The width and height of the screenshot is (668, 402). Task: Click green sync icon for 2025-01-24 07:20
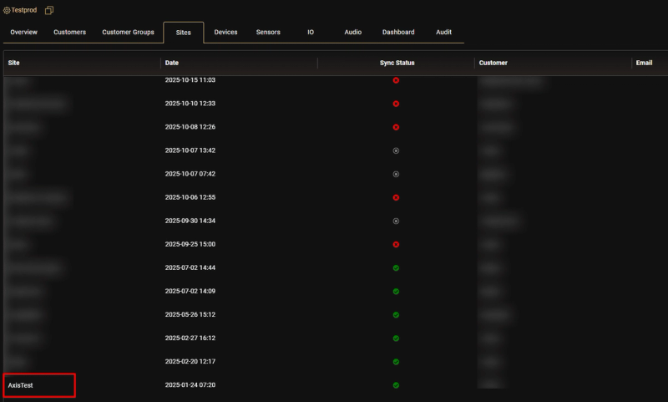pos(396,385)
